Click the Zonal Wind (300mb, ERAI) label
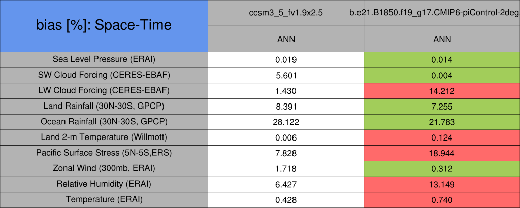The height and width of the screenshot is (208, 520). (104, 168)
